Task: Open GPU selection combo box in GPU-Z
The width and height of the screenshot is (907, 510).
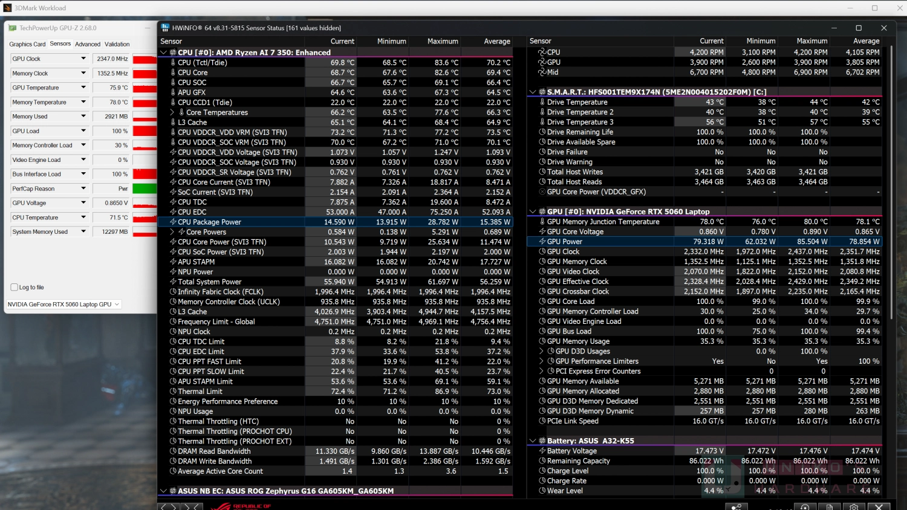Action: [x=63, y=304]
